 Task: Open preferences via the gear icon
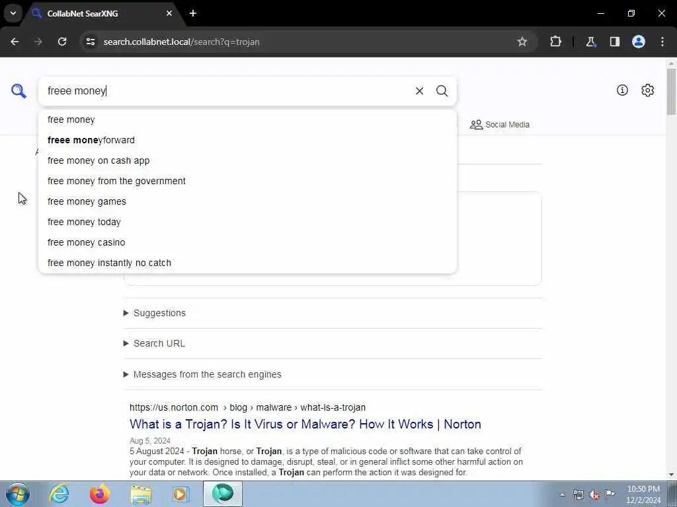coord(647,90)
